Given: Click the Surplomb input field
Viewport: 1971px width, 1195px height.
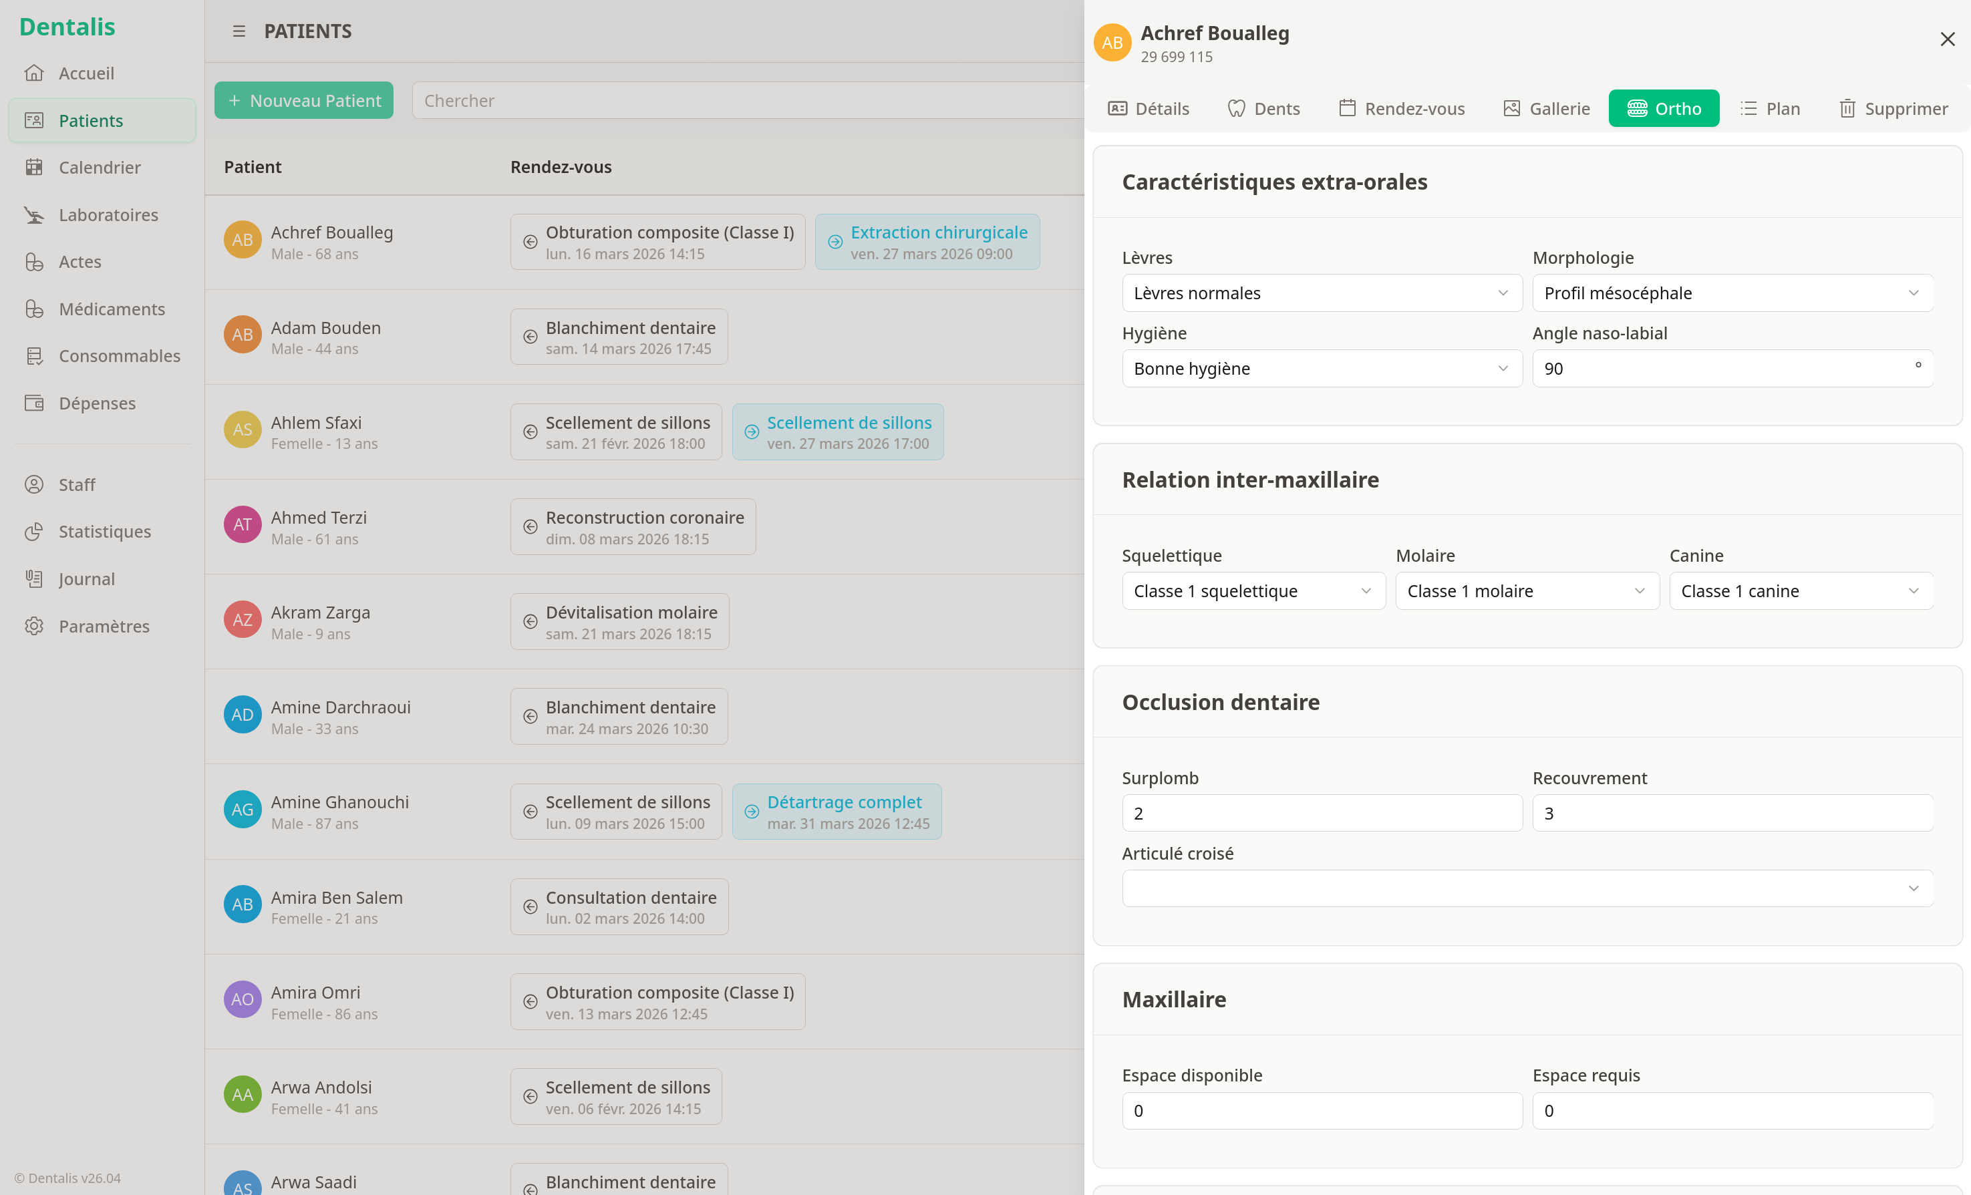Looking at the screenshot, I should pyautogui.click(x=1321, y=813).
